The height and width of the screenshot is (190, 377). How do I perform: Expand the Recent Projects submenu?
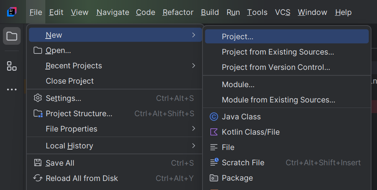[74, 66]
